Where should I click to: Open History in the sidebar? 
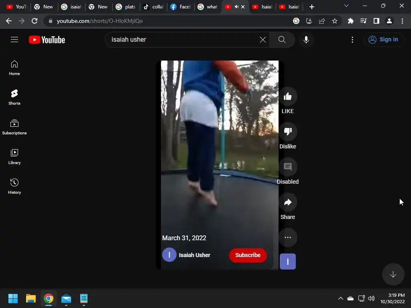(x=14, y=186)
